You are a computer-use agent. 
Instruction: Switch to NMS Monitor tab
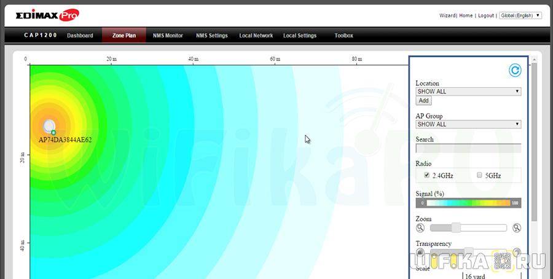168,36
